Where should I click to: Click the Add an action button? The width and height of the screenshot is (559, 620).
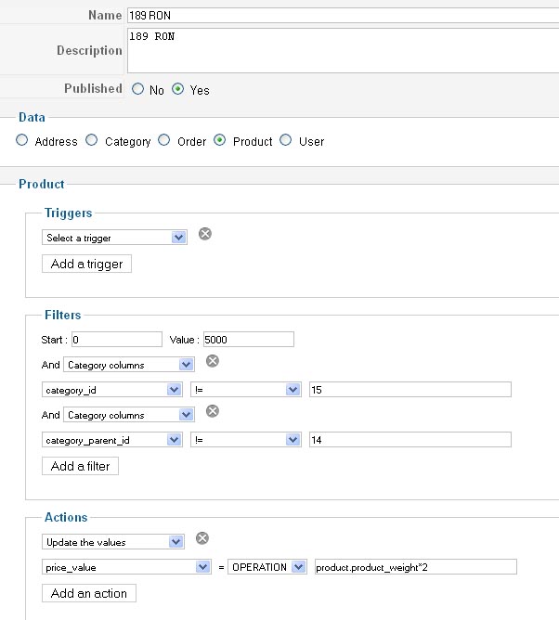(x=89, y=593)
